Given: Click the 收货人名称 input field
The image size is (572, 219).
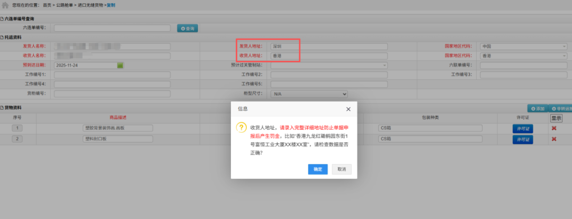Looking at the screenshot, I should [x=112, y=56].
